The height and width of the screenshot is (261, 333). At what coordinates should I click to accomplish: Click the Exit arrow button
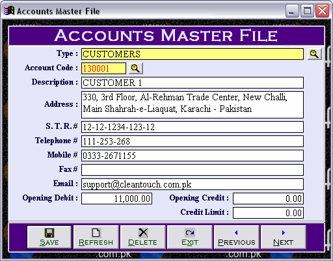[190, 237]
